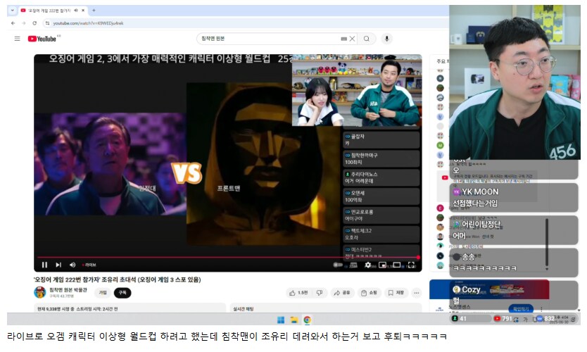Click the viewer count description box

130,308
